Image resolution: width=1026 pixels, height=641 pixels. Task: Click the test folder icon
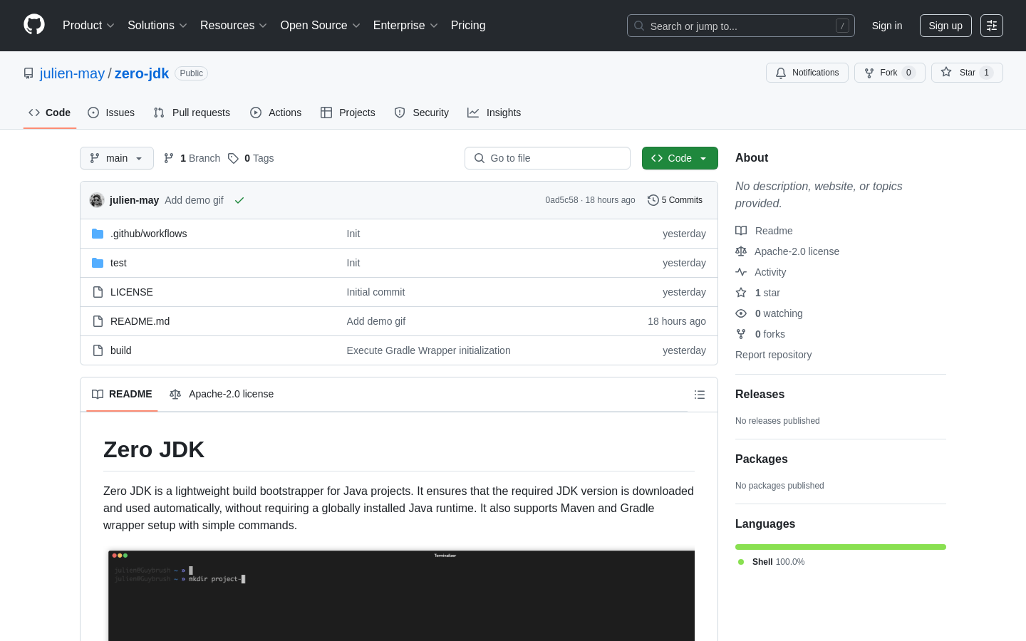(98, 263)
